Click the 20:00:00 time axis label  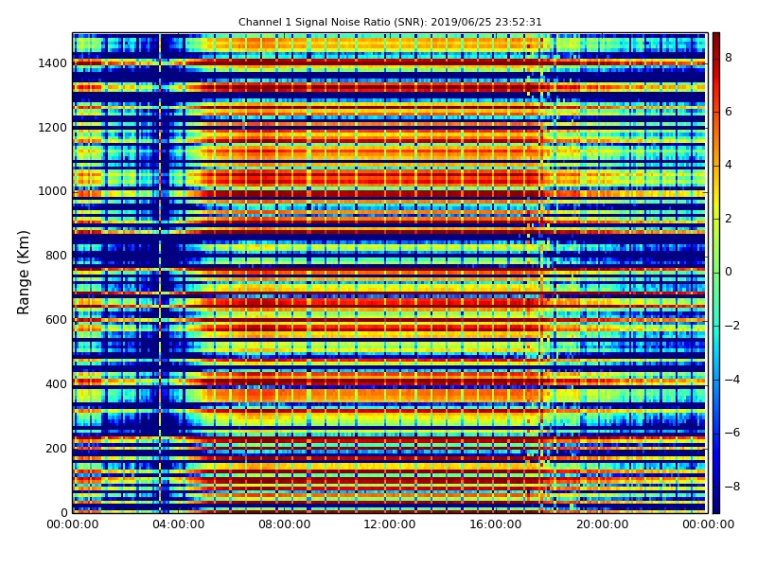pos(602,524)
